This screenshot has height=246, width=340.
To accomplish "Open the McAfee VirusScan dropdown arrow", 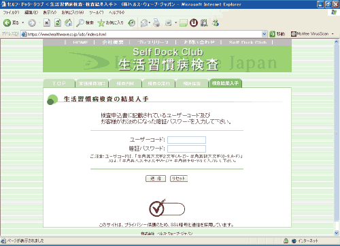I will [x=333, y=34].
